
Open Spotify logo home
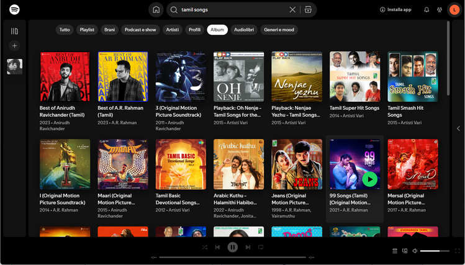click(14, 10)
